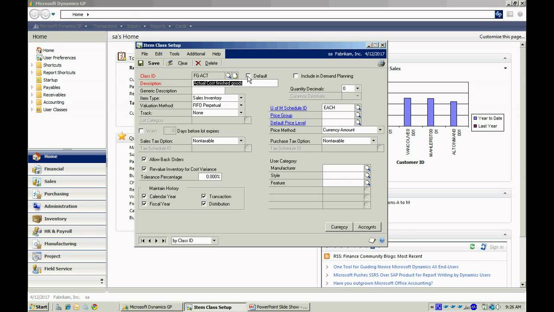The image size is (554, 312).
Task: Click the Manufacturing navigation pane icon
Action: 37,244
